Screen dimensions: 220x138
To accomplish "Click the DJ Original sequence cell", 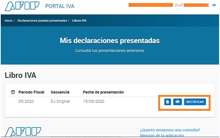I will pos(60,101).
